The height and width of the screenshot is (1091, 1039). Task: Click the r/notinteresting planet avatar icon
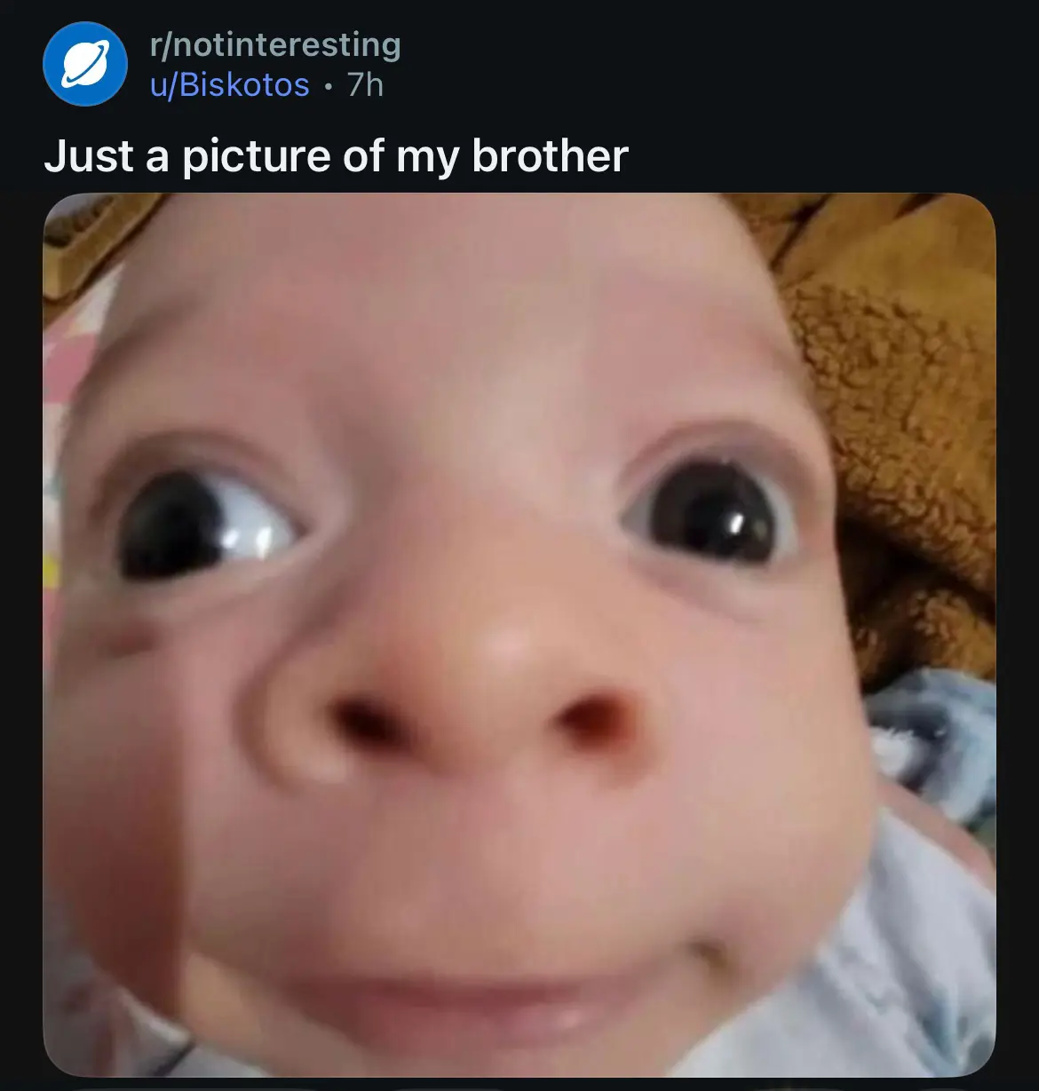85,64
